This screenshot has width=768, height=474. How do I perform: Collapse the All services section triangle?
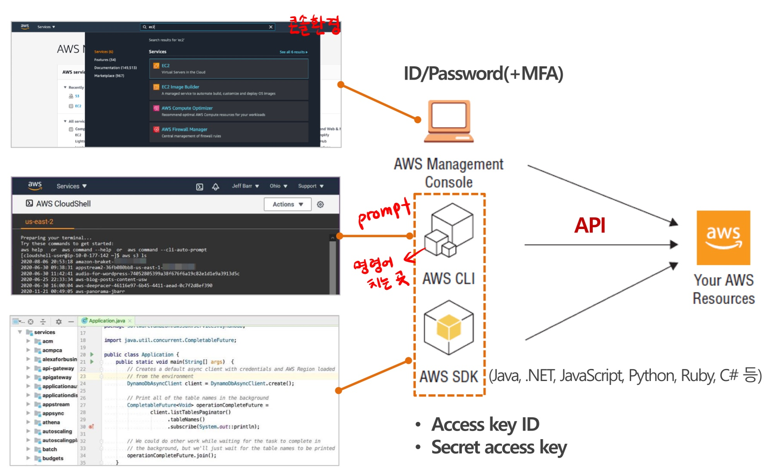click(x=65, y=121)
